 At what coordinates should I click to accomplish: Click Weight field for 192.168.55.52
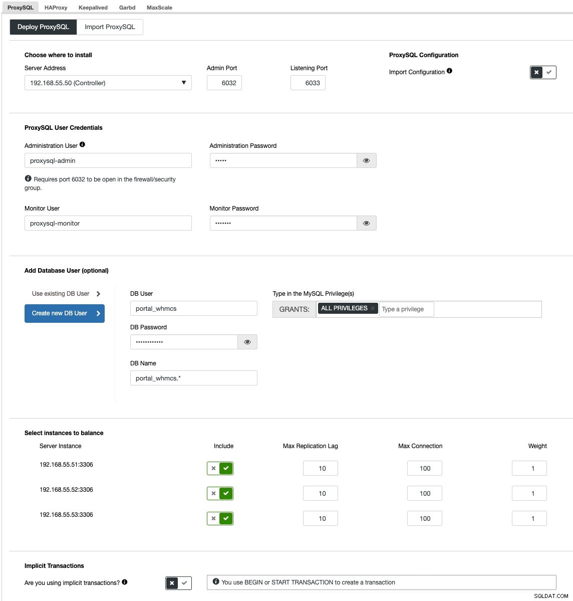tap(529, 493)
